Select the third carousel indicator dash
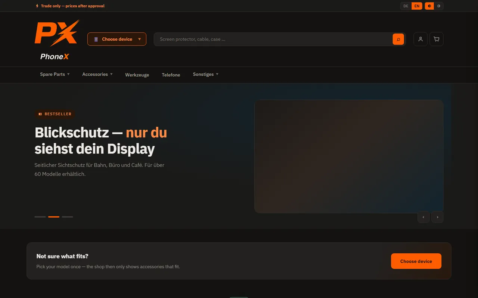Image resolution: width=478 pixels, height=298 pixels. pos(68,217)
